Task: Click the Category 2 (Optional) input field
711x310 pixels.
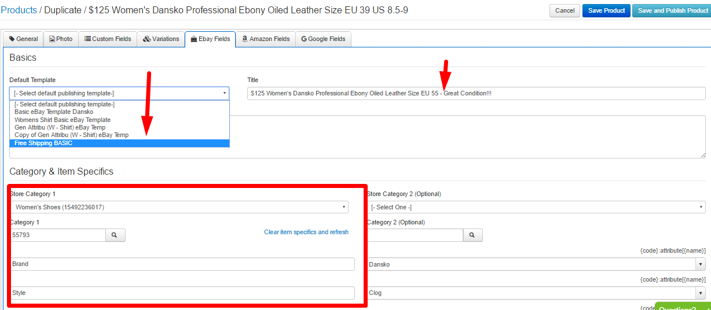Action: (415, 235)
